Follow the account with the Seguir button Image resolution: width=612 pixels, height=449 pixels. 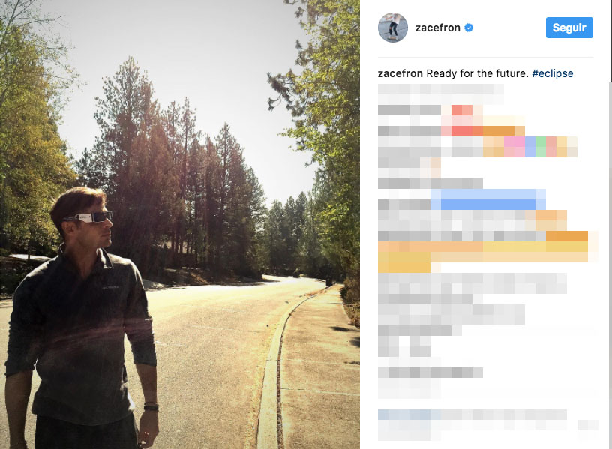pos(569,28)
